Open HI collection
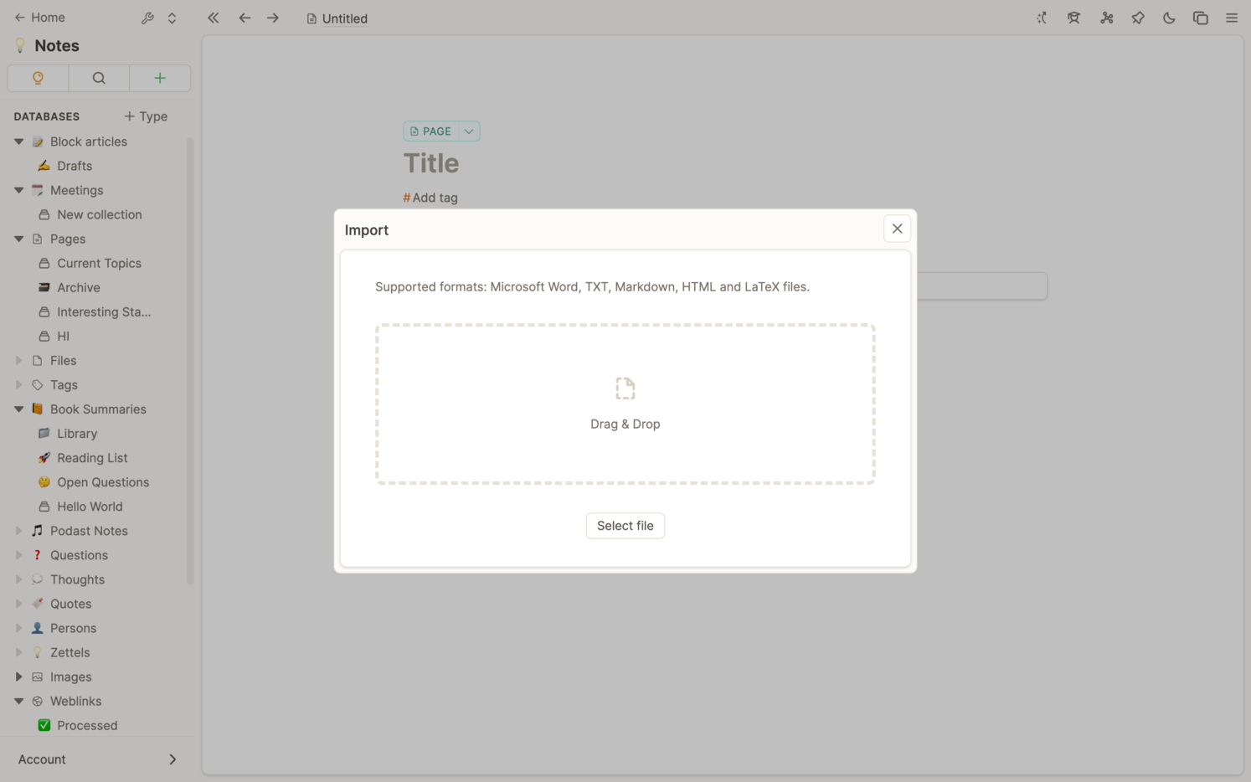The height and width of the screenshot is (782, 1251). (x=63, y=336)
